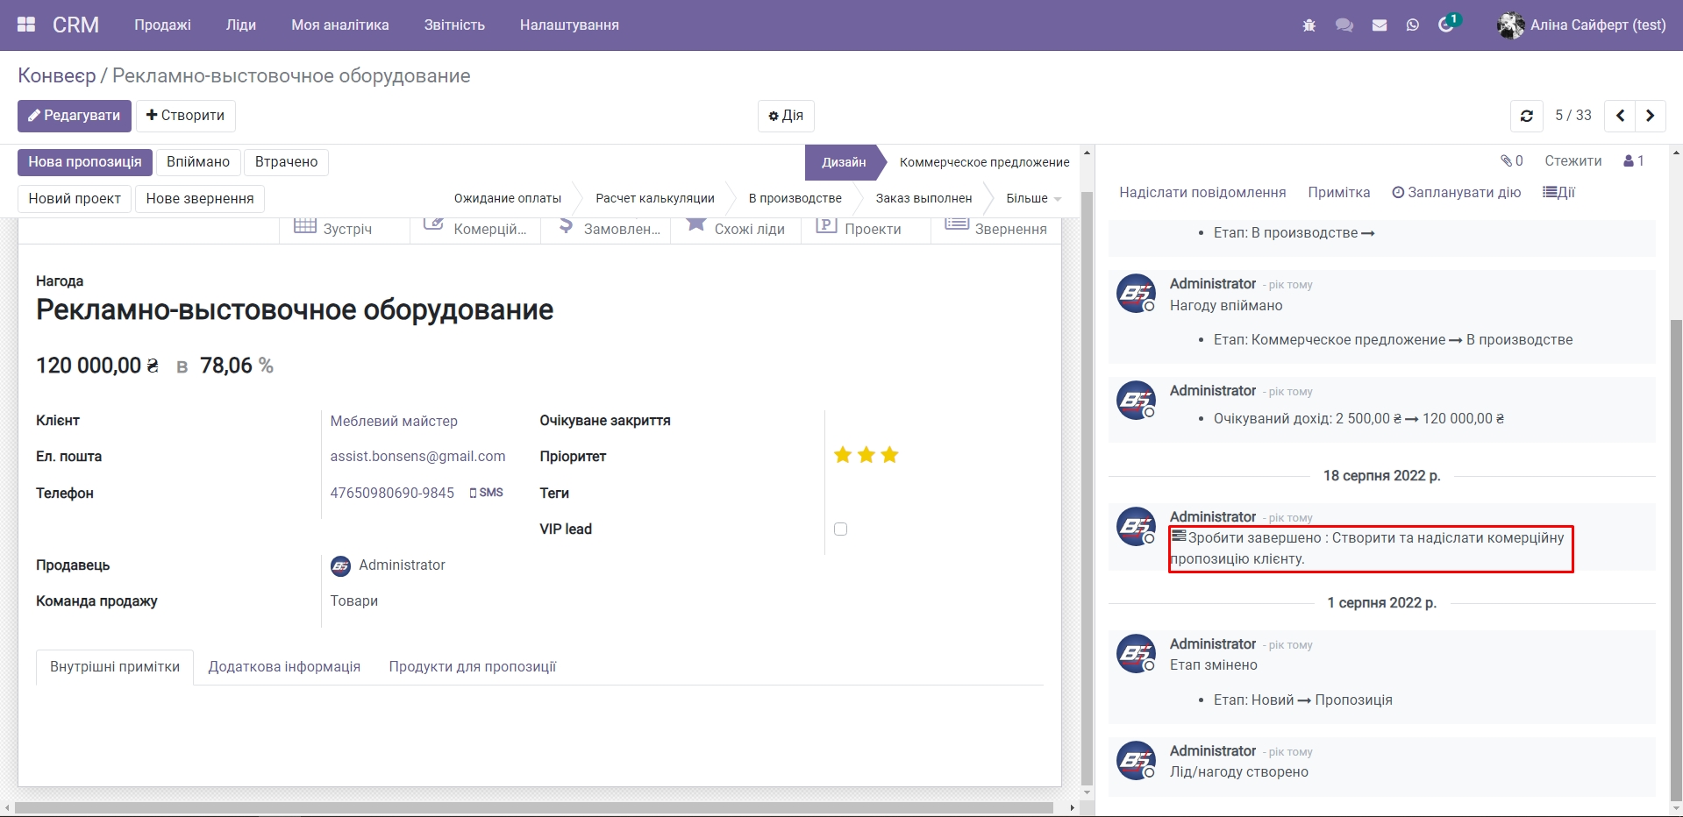Click Запланувати дію in chatter
The image size is (1683, 817).
click(x=1456, y=193)
